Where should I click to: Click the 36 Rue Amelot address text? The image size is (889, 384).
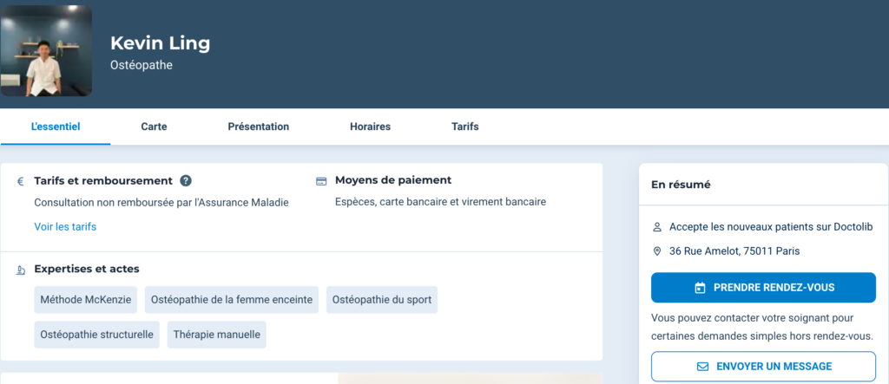[734, 251]
